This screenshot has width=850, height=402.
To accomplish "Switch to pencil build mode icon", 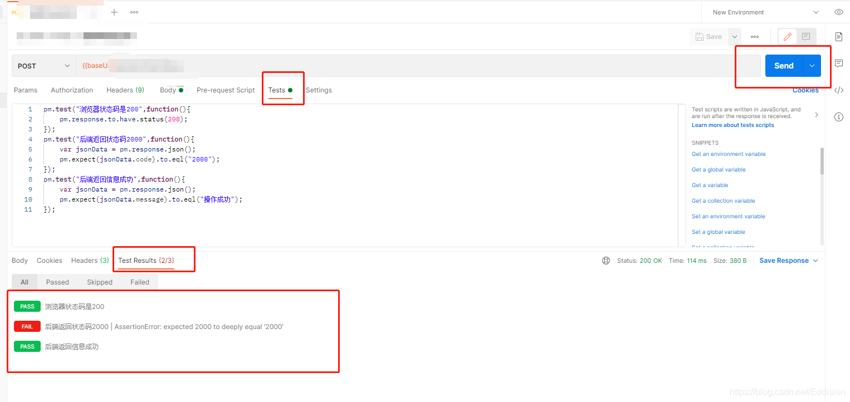I will pos(788,37).
